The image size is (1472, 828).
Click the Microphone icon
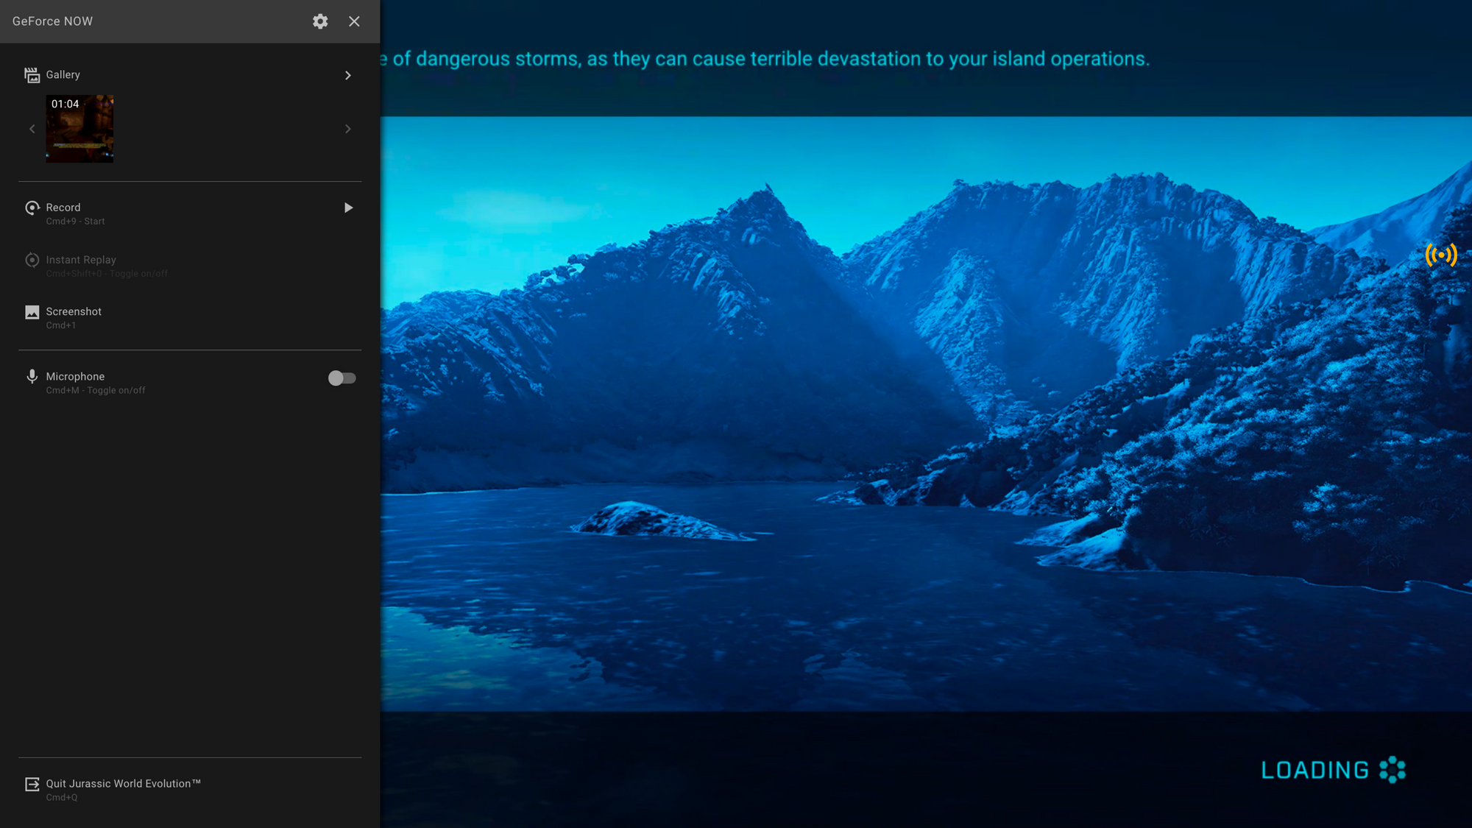pyautogui.click(x=32, y=377)
